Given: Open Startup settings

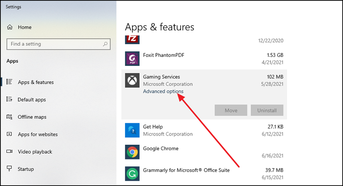Looking at the screenshot, I should click(x=25, y=169).
